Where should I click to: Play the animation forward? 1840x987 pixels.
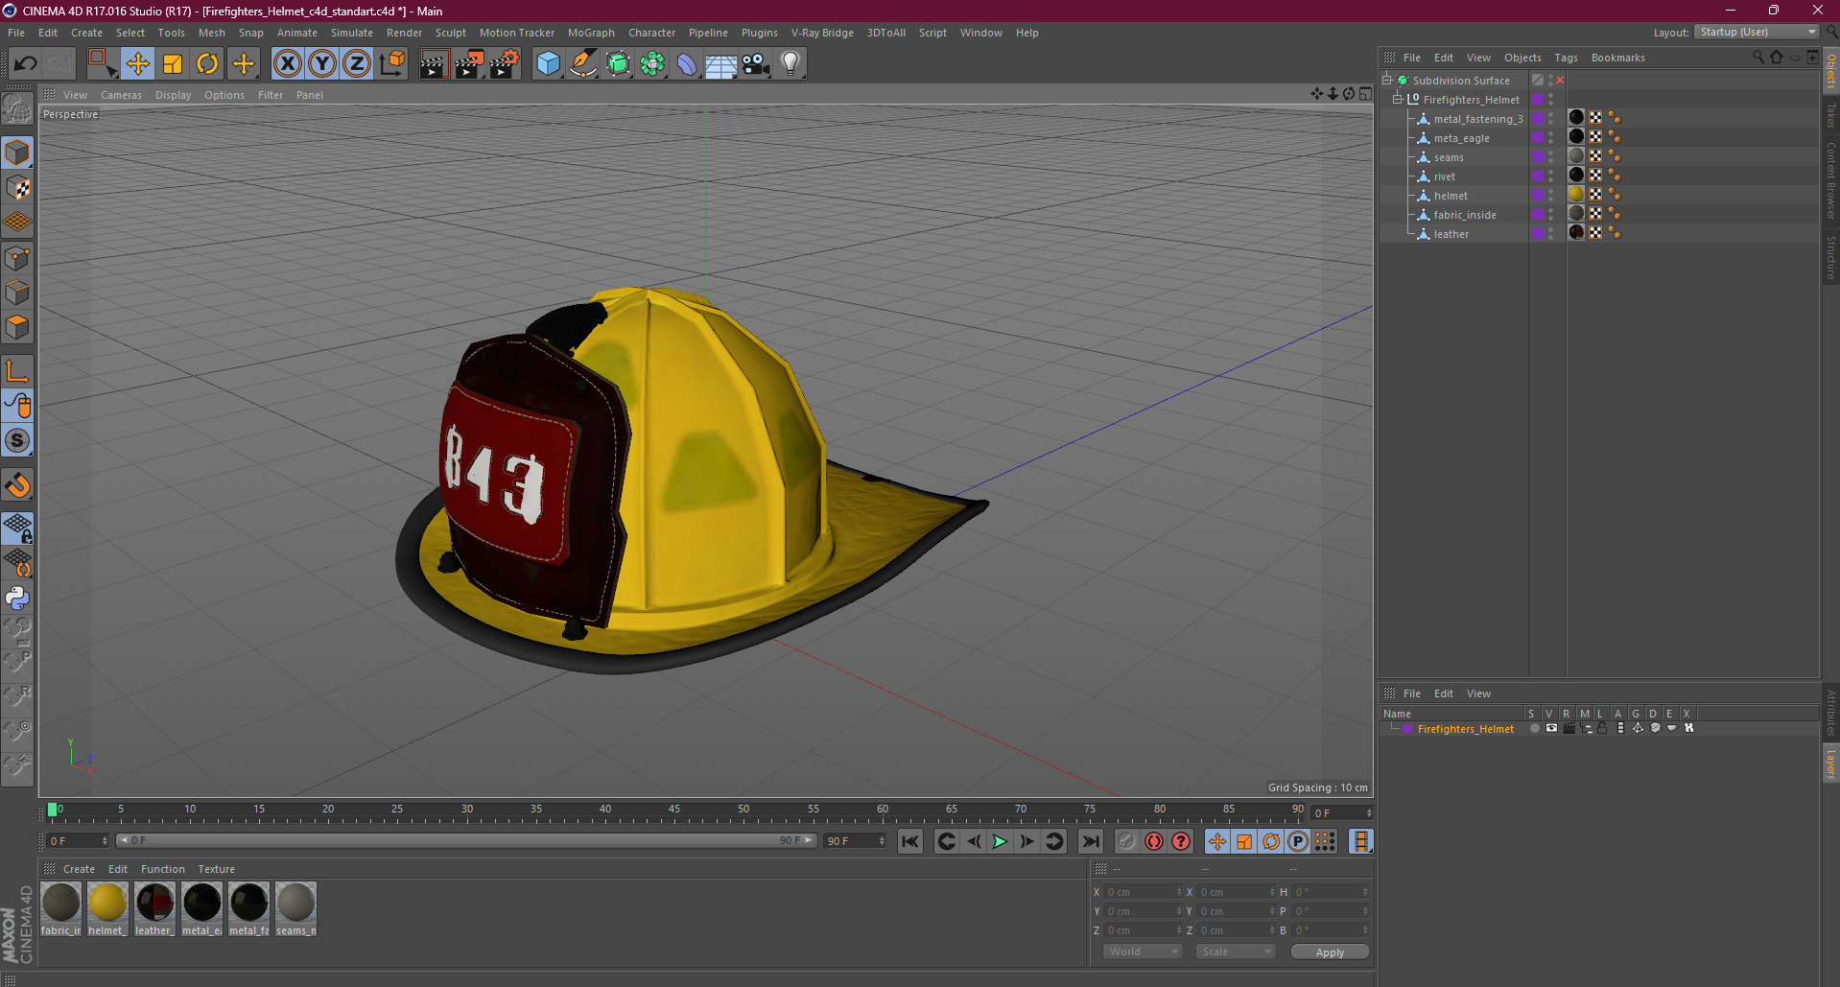click(x=1000, y=841)
